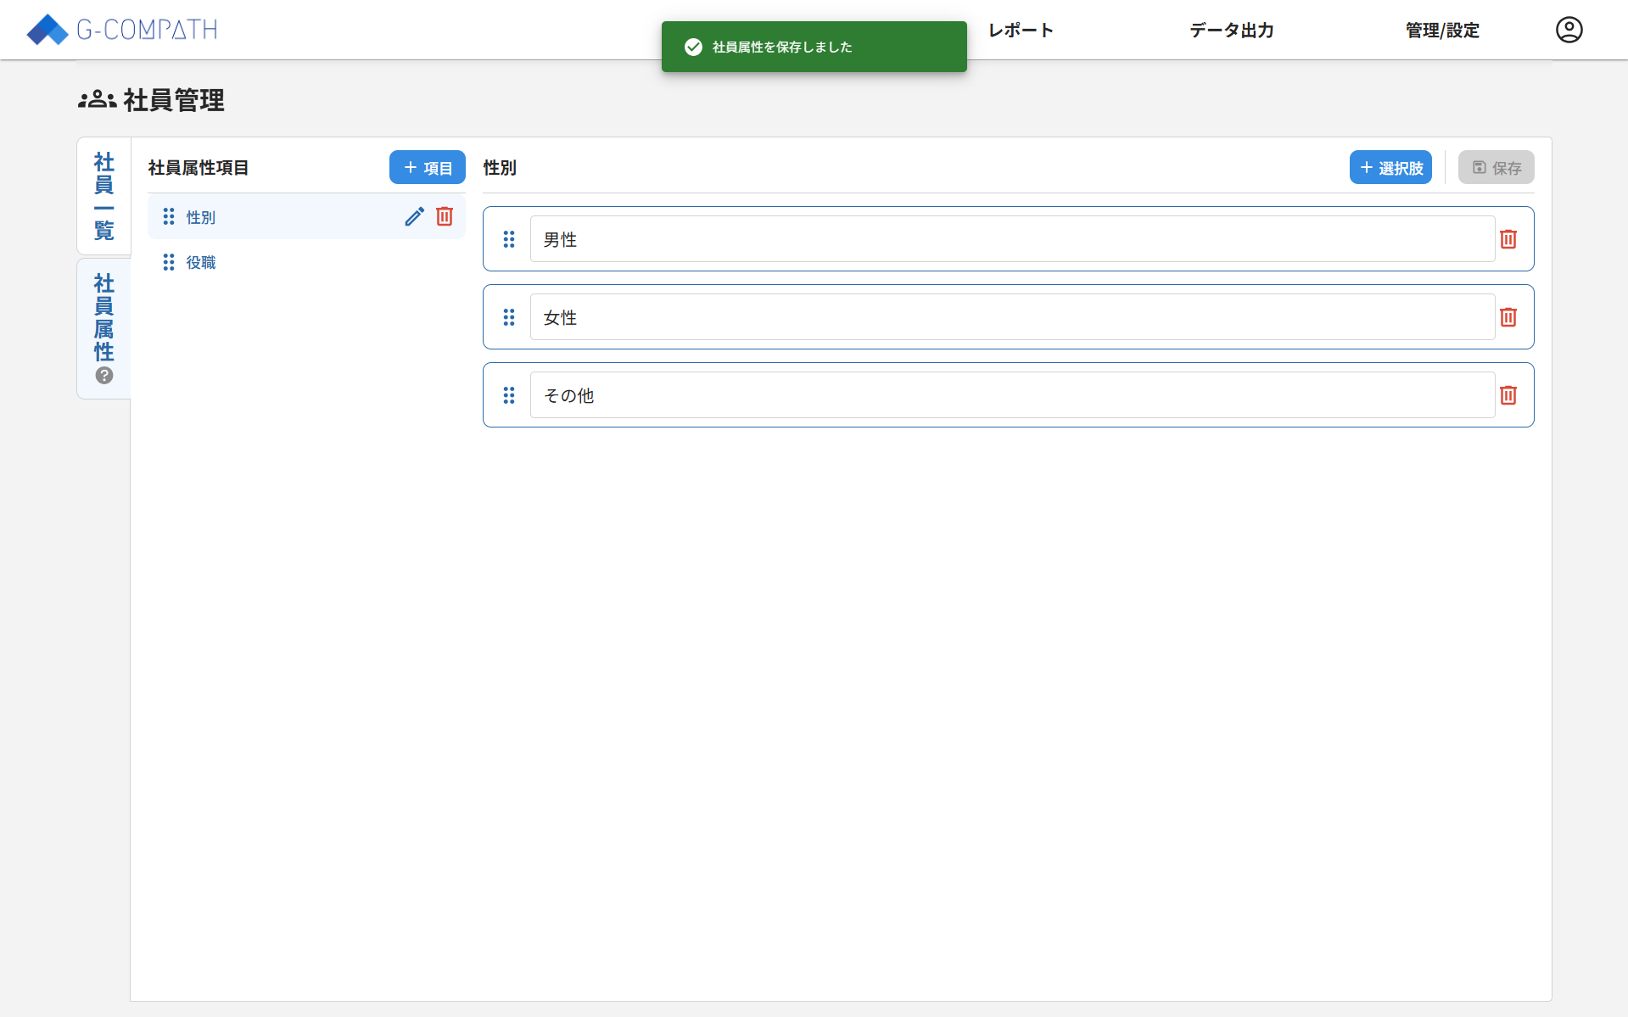Image resolution: width=1628 pixels, height=1017 pixels.
Task: Click the 選択肢 add button
Action: click(1390, 167)
